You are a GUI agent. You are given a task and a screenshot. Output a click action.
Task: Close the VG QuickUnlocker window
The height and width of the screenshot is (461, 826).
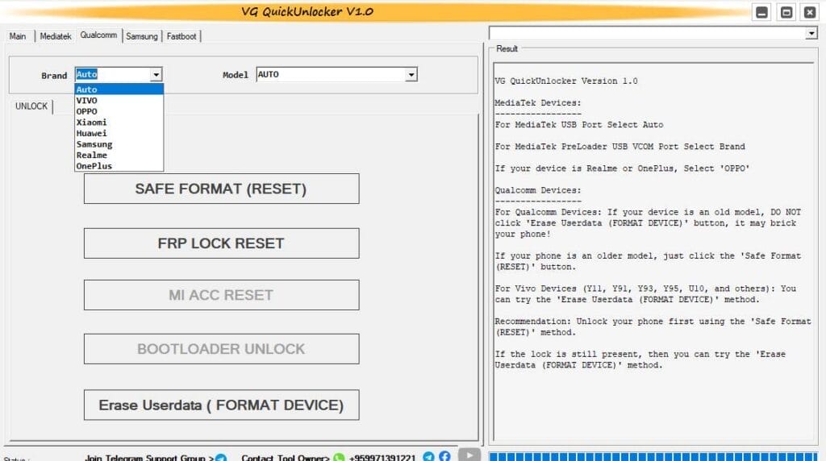[x=810, y=12]
